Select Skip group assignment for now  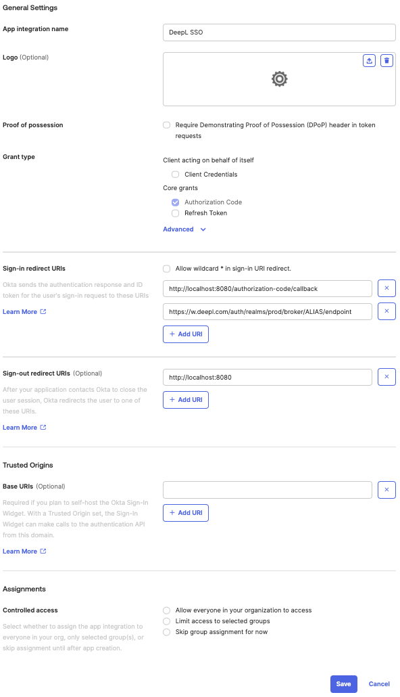tap(166, 632)
